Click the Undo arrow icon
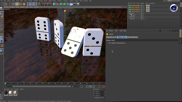This screenshot has height=102, width=182. 3,4
